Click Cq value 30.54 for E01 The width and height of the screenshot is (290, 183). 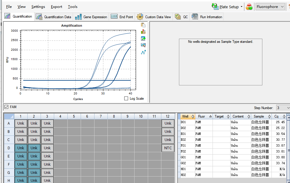coord(280,134)
